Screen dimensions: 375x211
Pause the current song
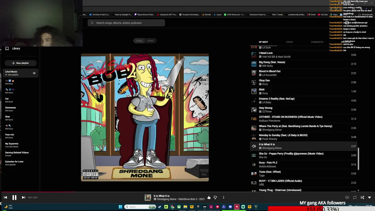pos(14,198)
